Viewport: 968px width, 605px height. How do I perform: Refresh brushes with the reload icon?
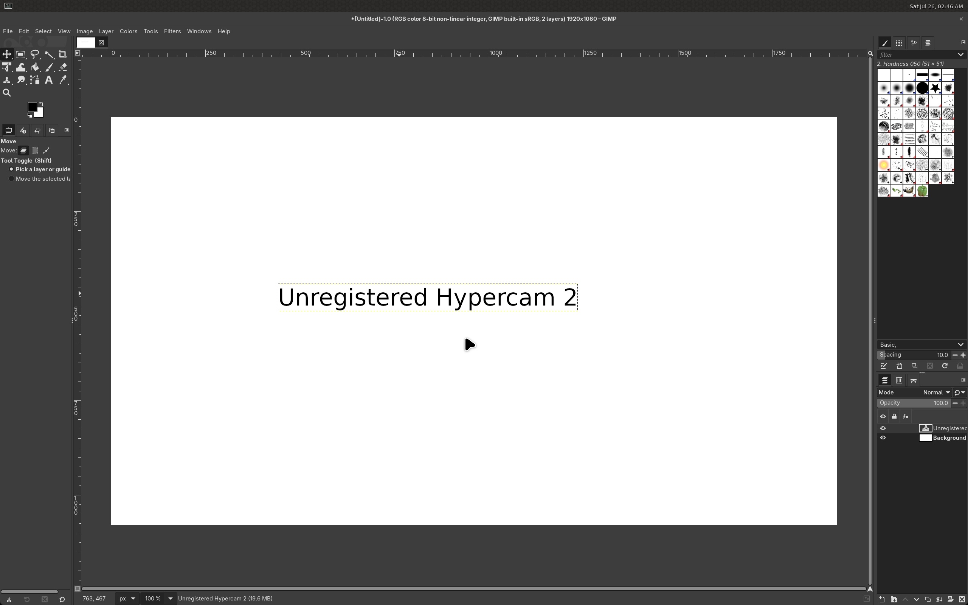[945, 366]
